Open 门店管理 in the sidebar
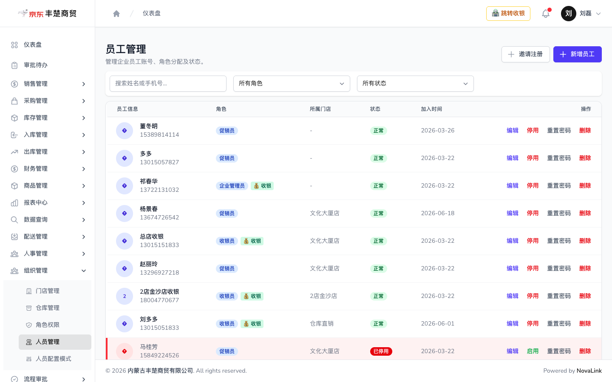 point(55,291)
